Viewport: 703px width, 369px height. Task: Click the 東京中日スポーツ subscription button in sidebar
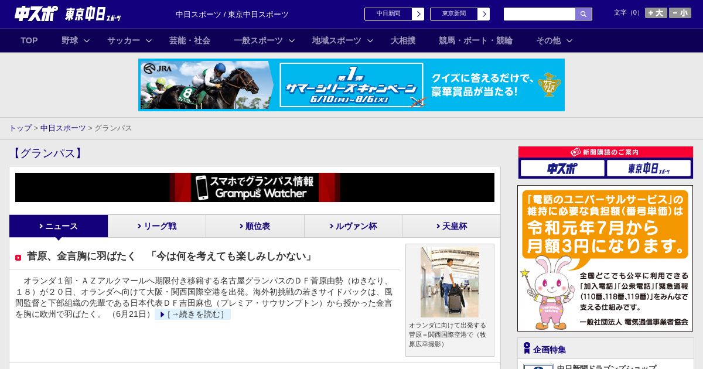click(x=649, y=169)
